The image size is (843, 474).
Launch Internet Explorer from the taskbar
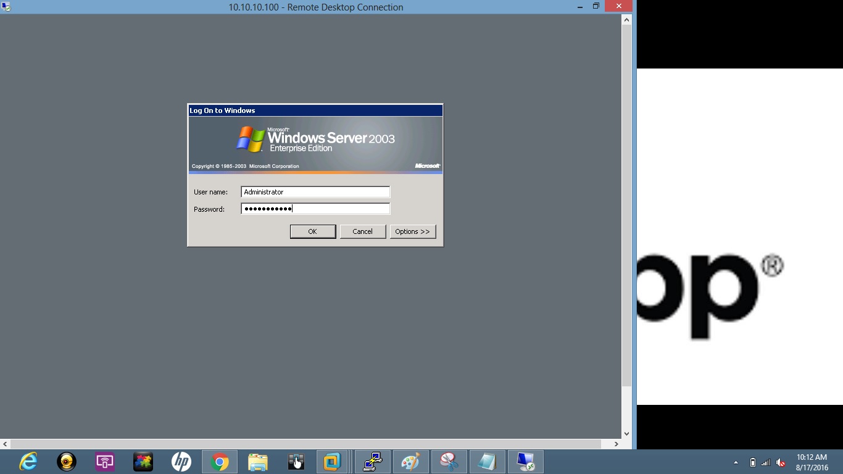coord(28,461)
